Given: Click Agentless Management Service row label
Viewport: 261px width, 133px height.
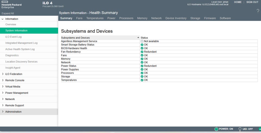Looking at the screenshot, I should [x=79, y=41].
